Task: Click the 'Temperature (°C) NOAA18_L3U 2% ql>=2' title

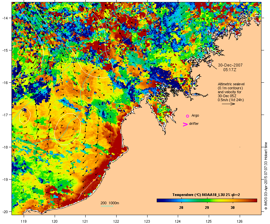Action: coord(206,195)
